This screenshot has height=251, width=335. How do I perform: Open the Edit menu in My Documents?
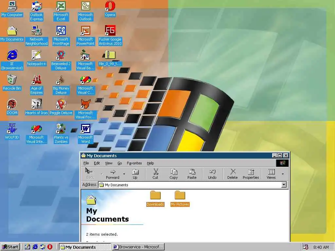97,163
